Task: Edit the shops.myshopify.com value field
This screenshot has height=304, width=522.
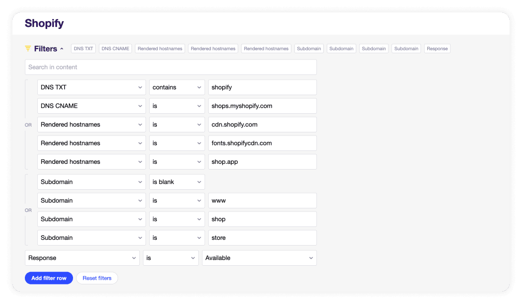Action: [263, 106]
